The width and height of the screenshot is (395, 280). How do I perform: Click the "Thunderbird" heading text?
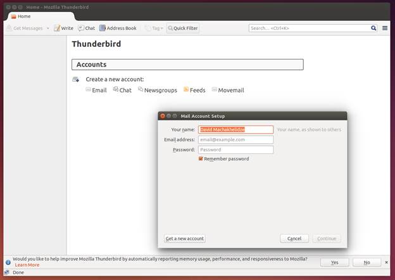pyautogui.click(x=96, y=44)
